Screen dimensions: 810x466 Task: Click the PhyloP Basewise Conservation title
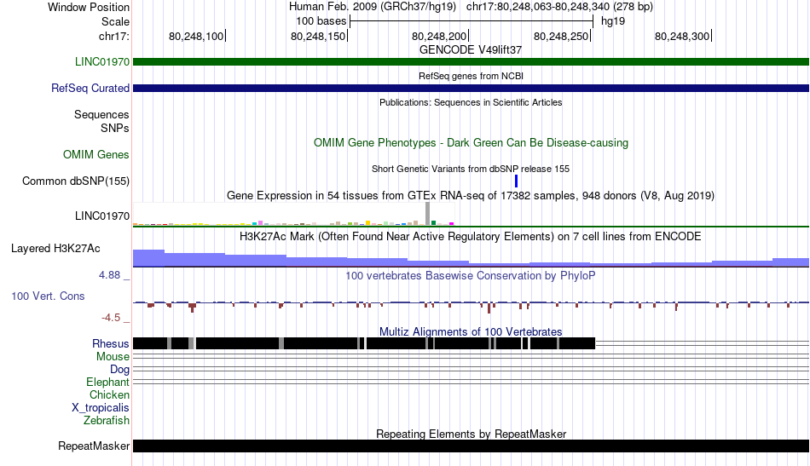(471, 275)
